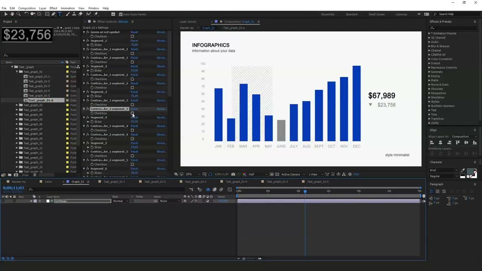Tick the Contrast color_1 segment_1 checkbox
Screen dimensions: 482x271
(132, 53)
